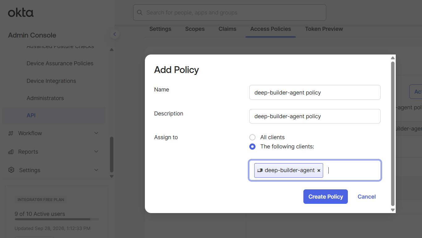Click the Okta logo
The width and height of the screenshot is (422, 238).
pyautogui.click(x=21, y=13)
